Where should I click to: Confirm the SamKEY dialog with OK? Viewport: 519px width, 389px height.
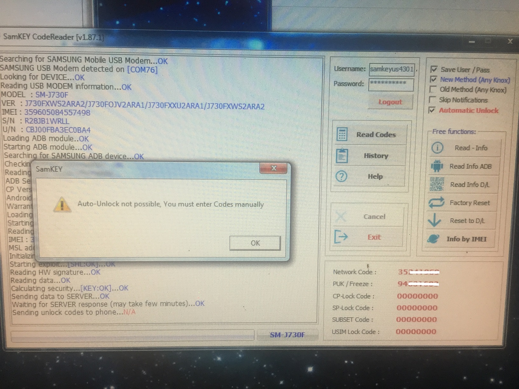click(x=255, y=243)
